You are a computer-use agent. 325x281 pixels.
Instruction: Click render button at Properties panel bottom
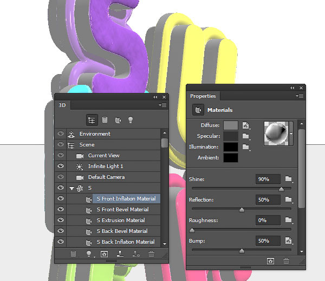pyautogui.click(x=270, y=261)
